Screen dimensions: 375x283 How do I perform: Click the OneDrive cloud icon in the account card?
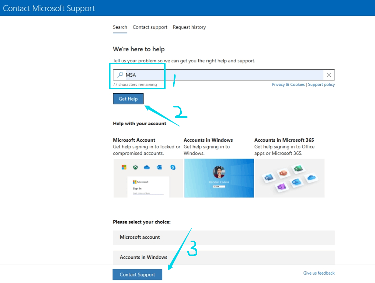[x=146, y=167]
